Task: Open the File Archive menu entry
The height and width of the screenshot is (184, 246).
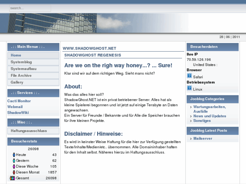Action: click(33, 76)
